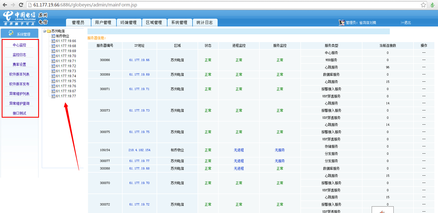Open the 用户管理 tab
The height and width of the screenshot is (213, 438).
pos(103,23)
